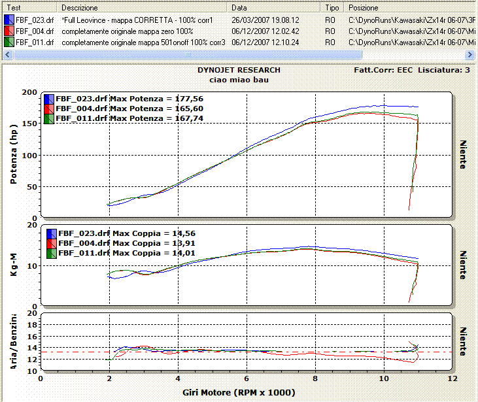The width and height of the screenshot is (478, 402).
Task: Click the green FBF_011.drf run icon in list
Action: coord(9,42)
